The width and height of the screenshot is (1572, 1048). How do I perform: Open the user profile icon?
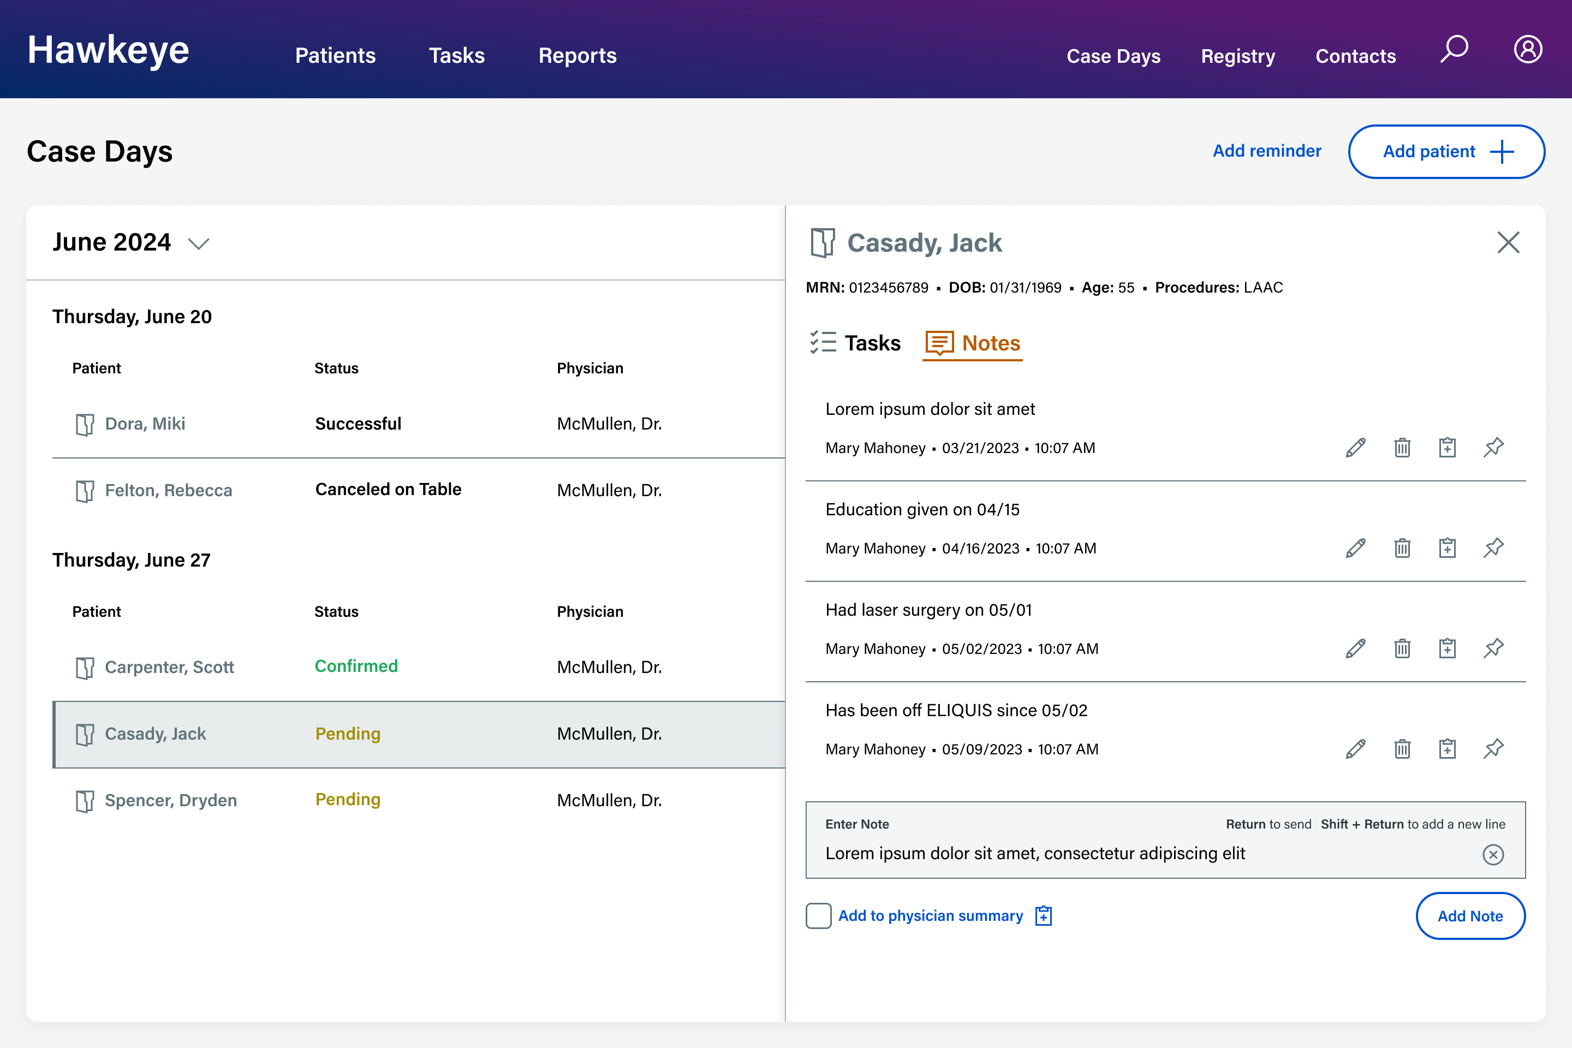pos(1528,50)
